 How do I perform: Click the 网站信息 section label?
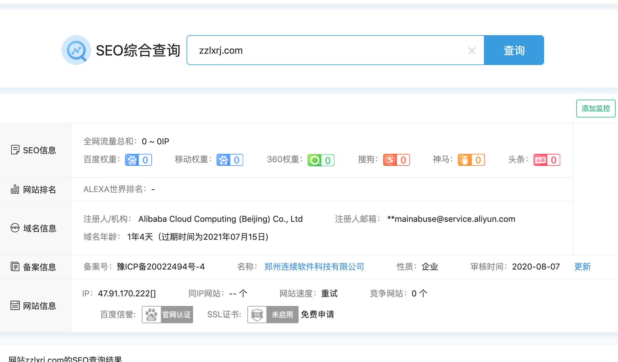40,306
